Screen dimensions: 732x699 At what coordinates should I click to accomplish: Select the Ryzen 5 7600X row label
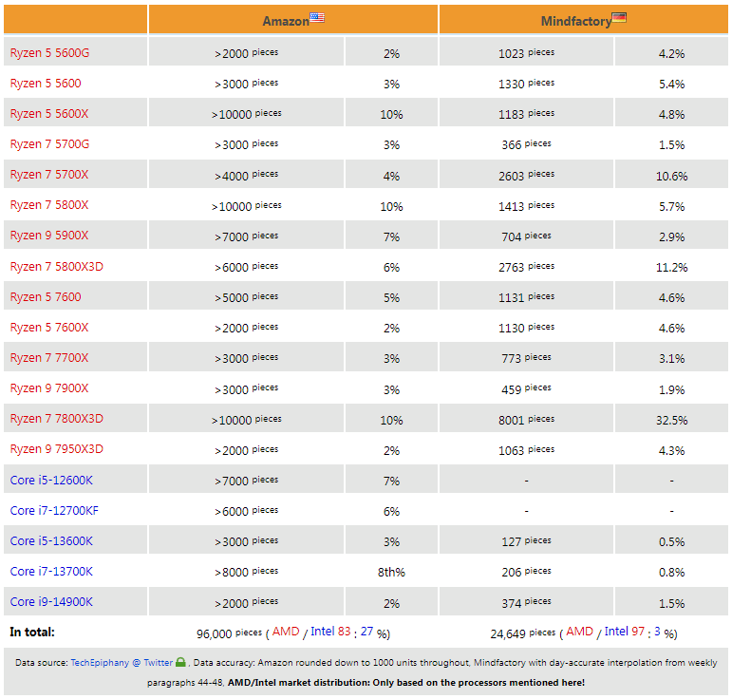coord(49,328)
